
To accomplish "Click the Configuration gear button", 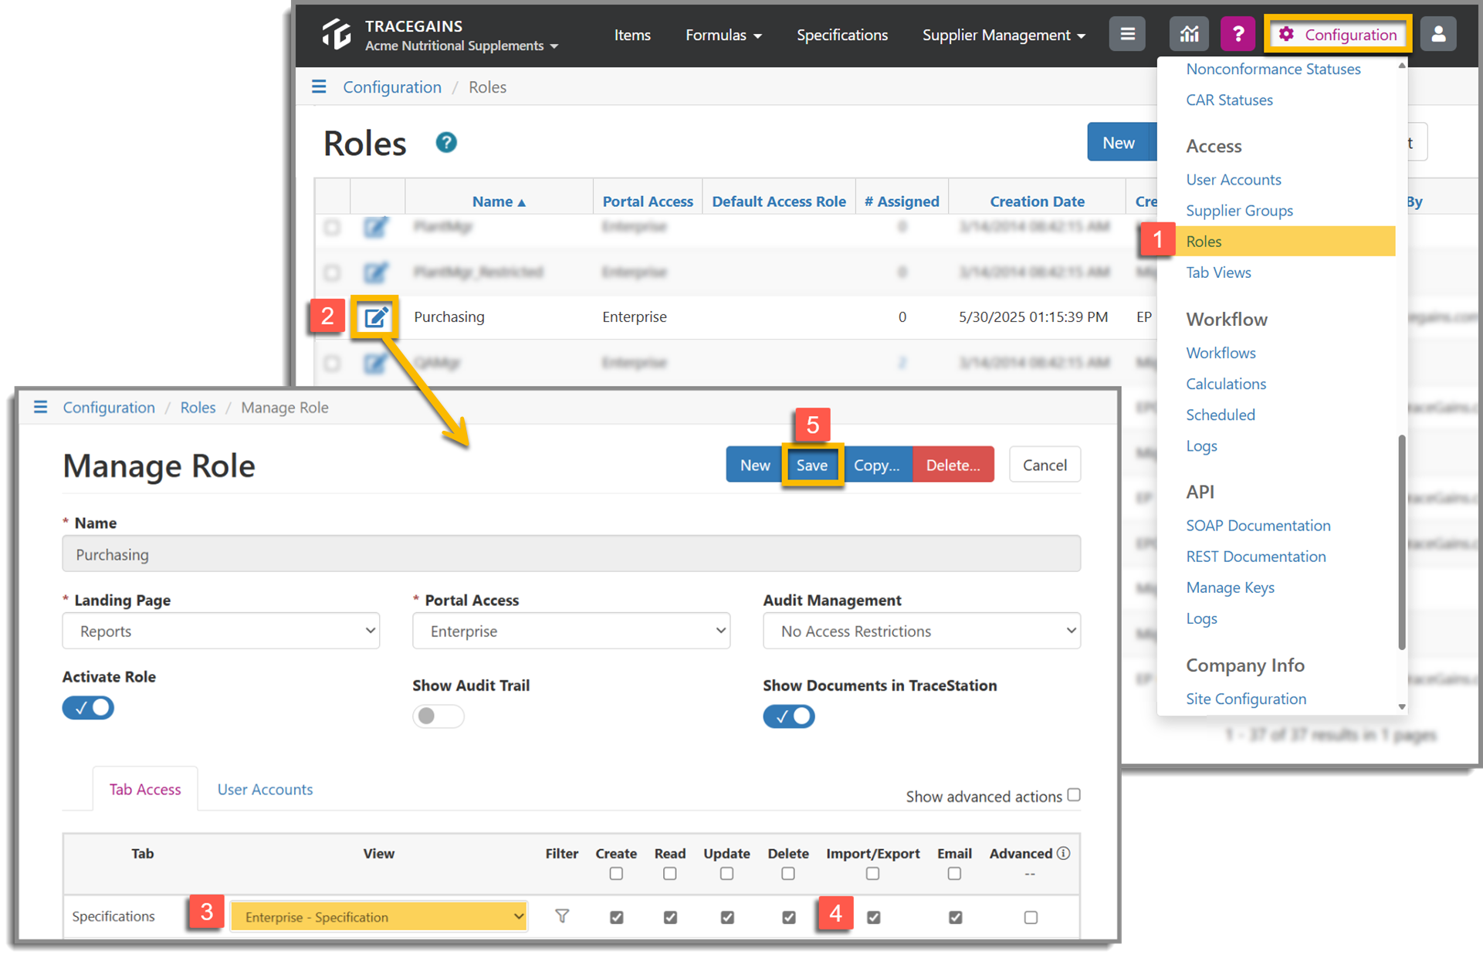I will (1338, 34).
